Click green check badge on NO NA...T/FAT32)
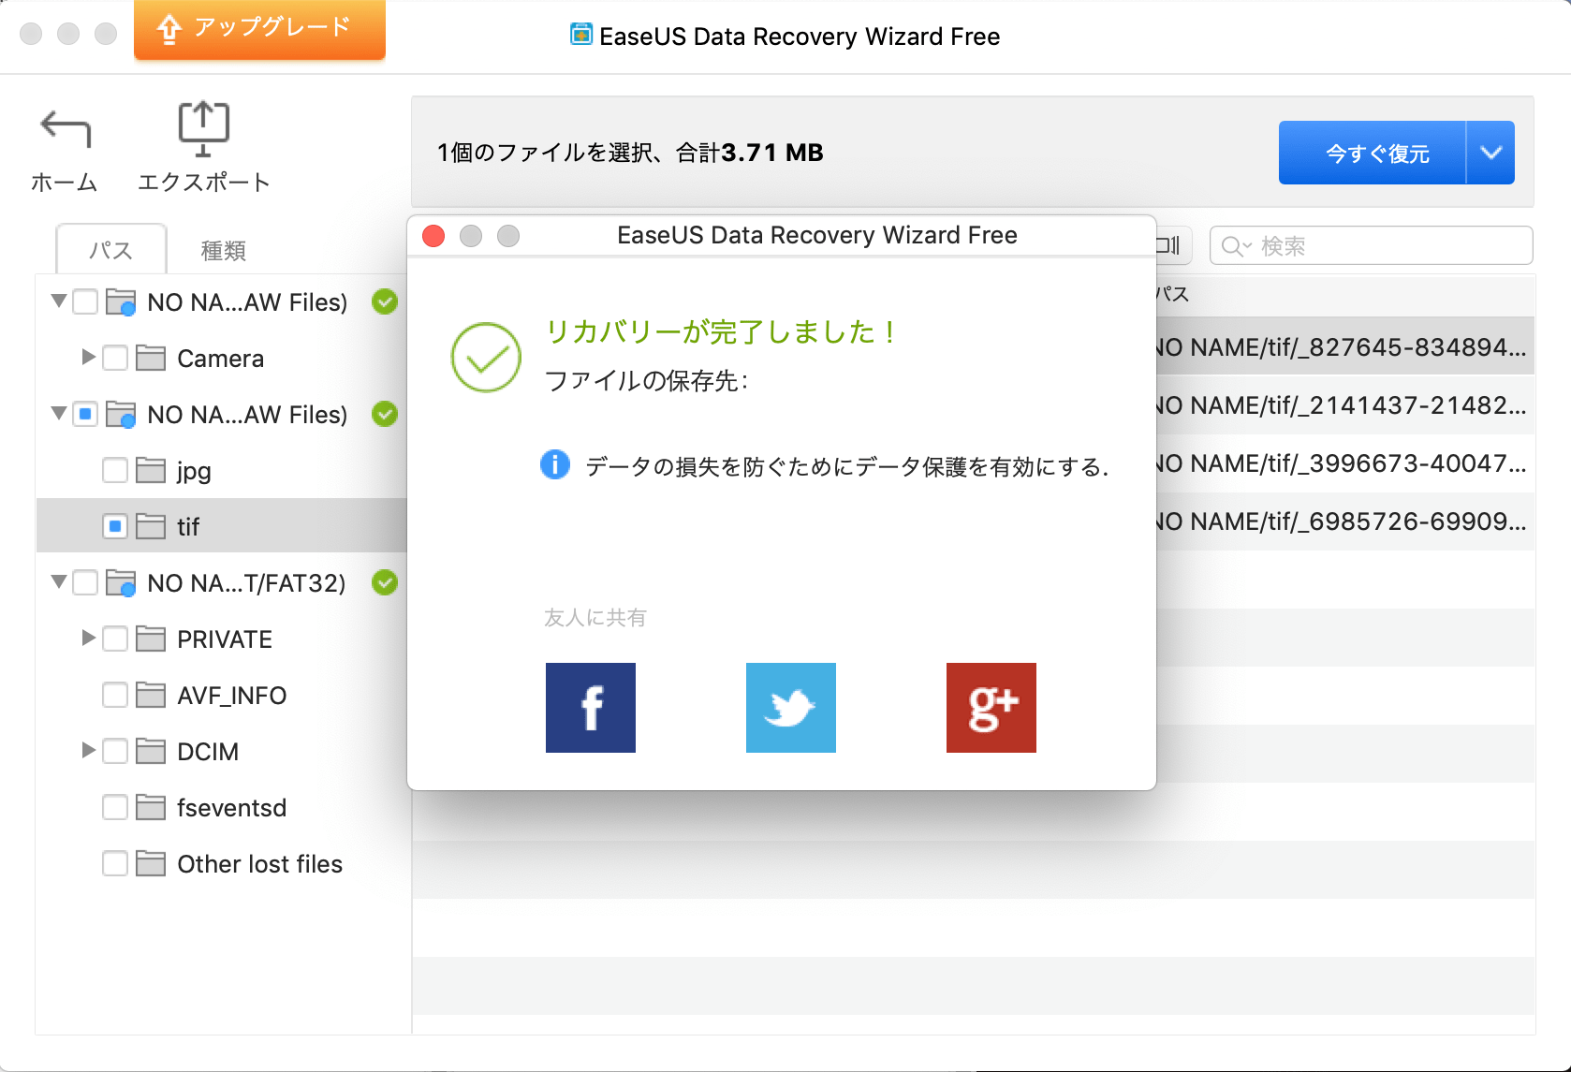Screen dimensions: 1571x1072 tap(385, 582)
